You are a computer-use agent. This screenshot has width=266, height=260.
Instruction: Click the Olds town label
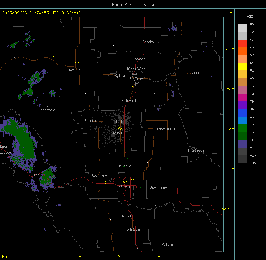(120, 122)
